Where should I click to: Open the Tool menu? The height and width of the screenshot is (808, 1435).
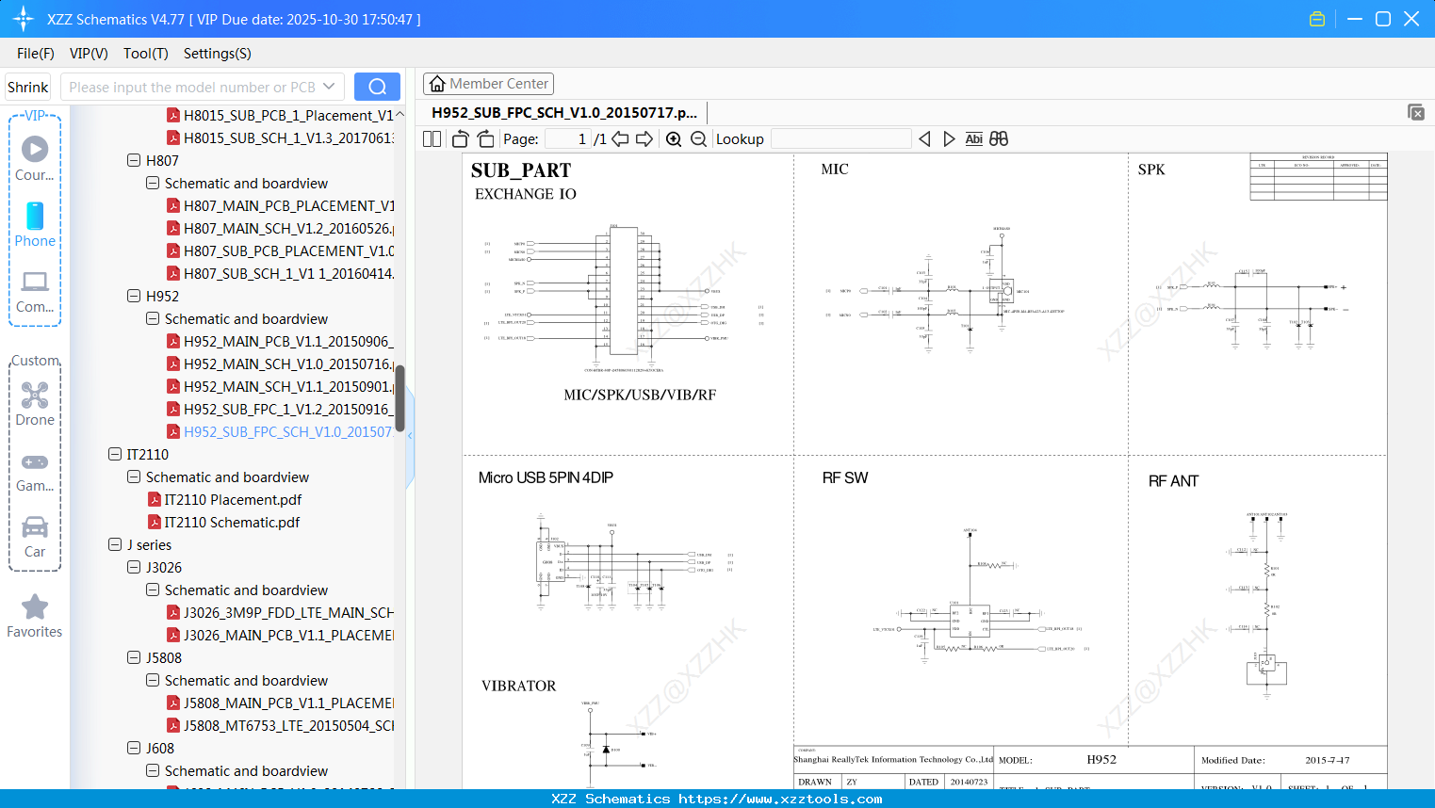(145, 54)
